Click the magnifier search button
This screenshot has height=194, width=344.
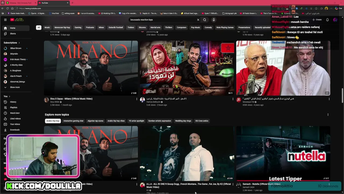(x=205, y=20)
